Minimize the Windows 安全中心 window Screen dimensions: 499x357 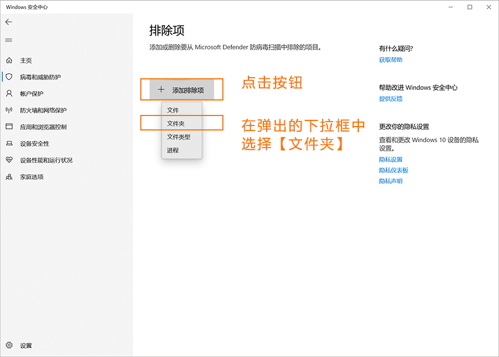[451, 7]
